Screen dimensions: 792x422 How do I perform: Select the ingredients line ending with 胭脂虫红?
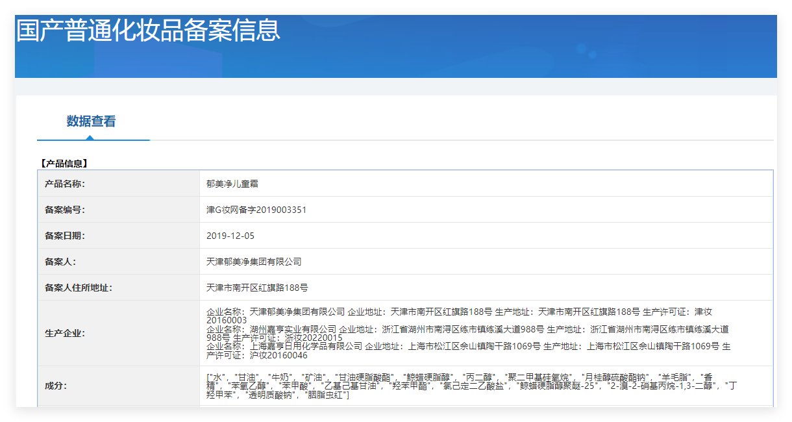point(278,395)
